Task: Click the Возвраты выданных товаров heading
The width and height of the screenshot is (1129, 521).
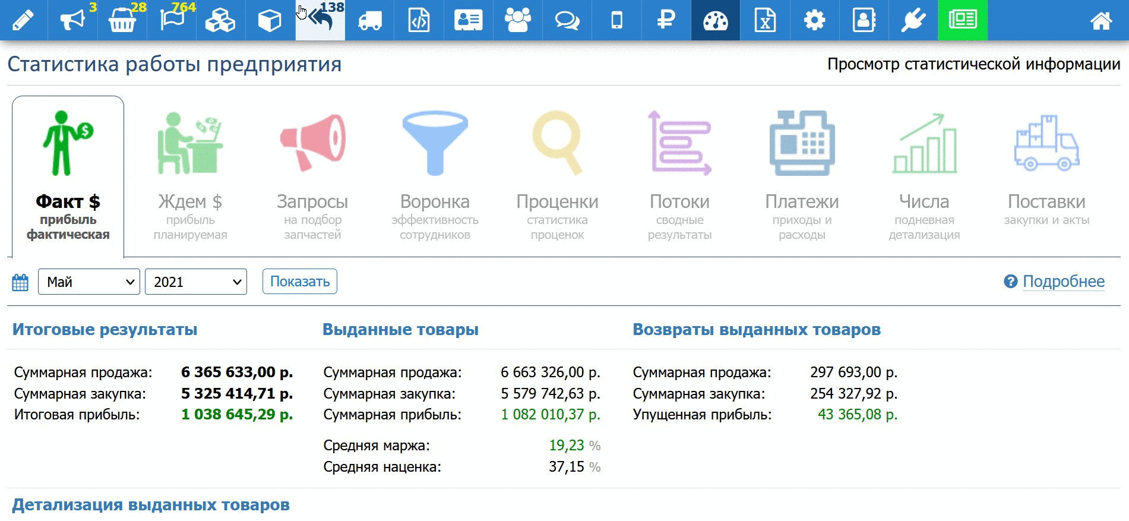Action: click(x=757, y=330)
